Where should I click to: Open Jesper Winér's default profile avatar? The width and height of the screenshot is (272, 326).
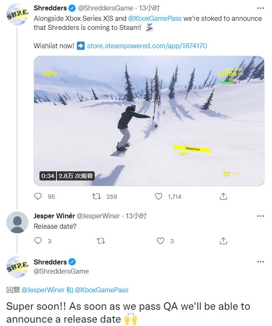pyautogui.click(x=17, y=222)
